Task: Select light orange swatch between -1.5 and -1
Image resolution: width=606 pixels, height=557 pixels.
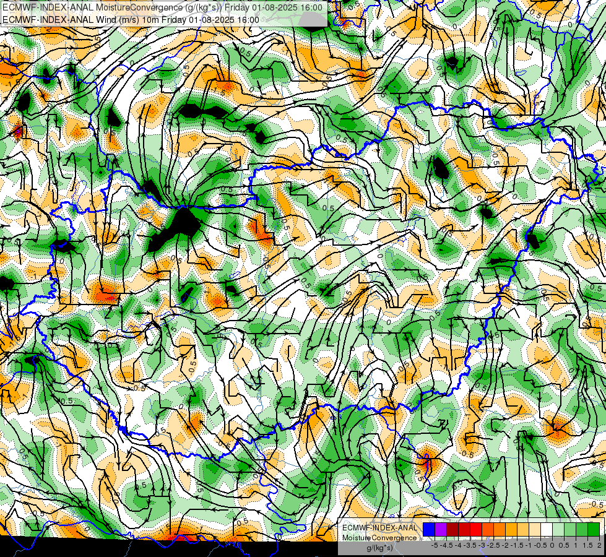Action: 523,529
